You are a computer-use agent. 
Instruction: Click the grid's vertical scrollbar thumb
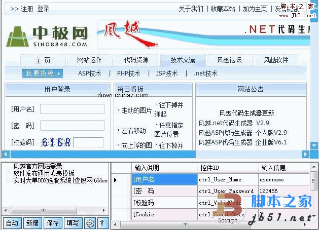pos(313,181)
